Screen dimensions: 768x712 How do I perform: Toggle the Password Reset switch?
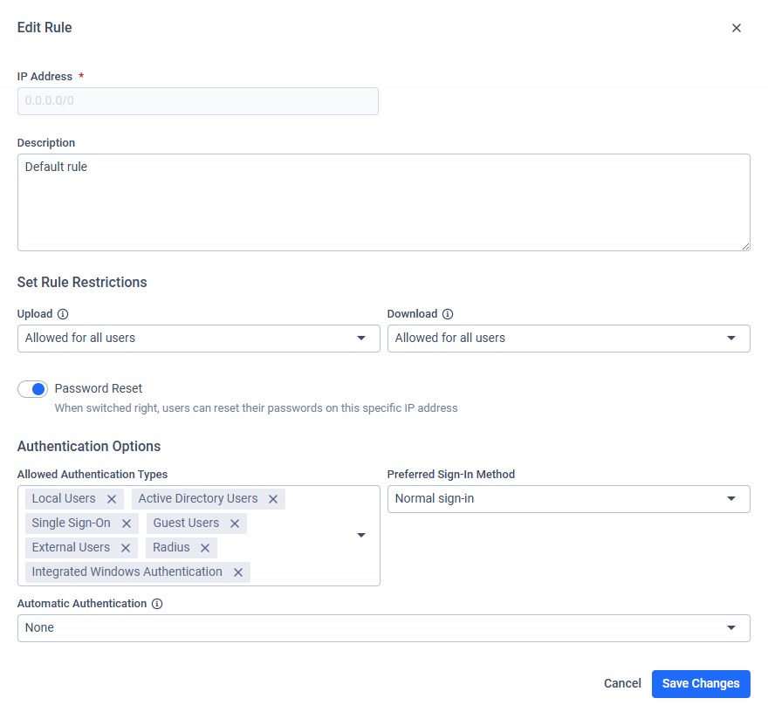32,389
